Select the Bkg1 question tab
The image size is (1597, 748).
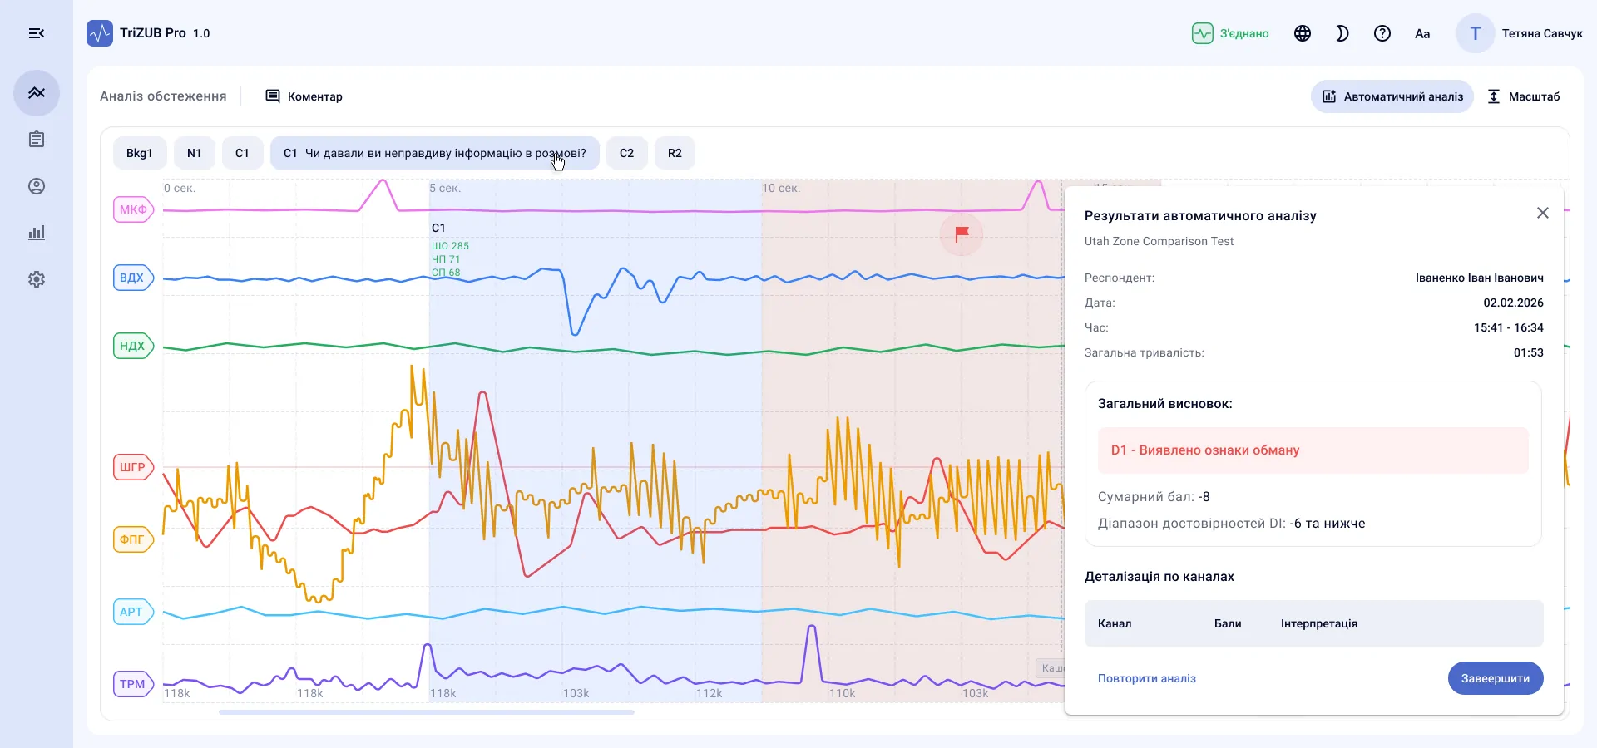pos(140,153)
